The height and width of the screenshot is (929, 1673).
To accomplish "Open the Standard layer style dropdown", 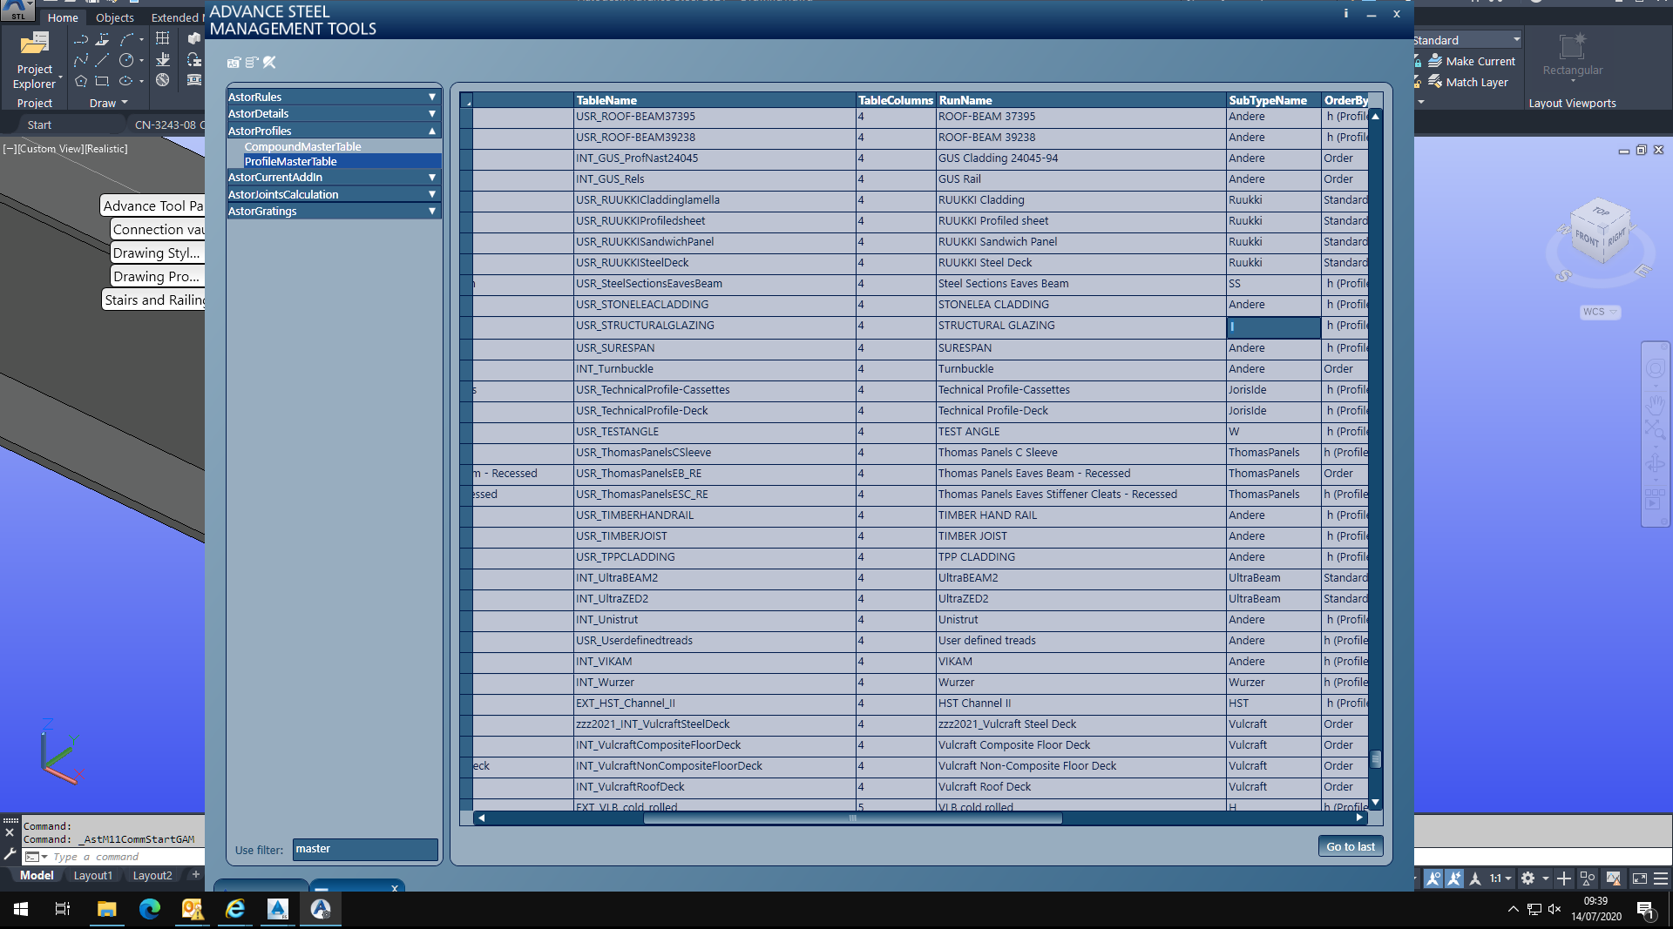I will (x=1516, y=39).
